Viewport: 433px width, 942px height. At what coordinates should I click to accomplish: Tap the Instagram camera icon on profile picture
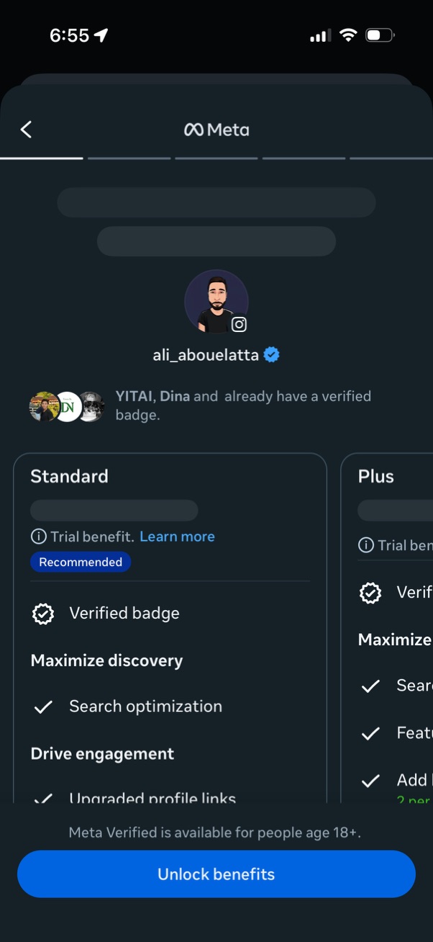click(x=239, y=324)
